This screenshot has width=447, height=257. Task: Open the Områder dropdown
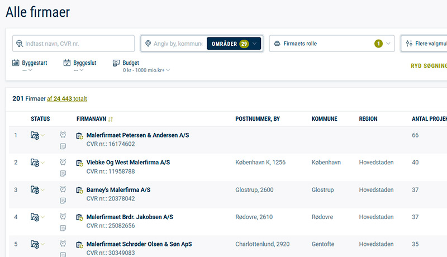(234, 44)
